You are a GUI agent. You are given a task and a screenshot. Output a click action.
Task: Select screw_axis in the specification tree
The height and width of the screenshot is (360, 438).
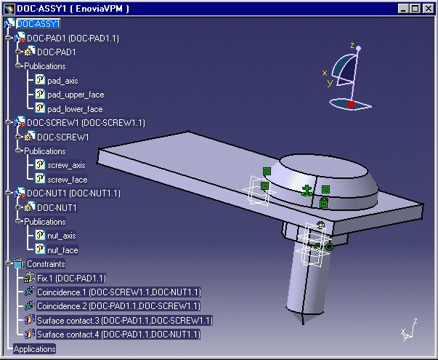pyautogui.click(x=66, y=165)
